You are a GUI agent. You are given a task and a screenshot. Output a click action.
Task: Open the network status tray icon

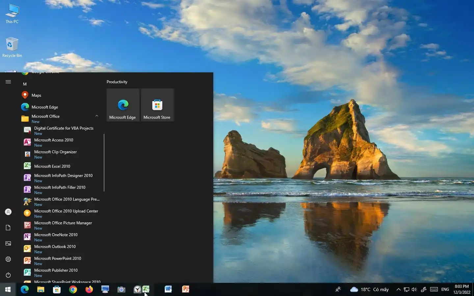(x=407, y=289)
